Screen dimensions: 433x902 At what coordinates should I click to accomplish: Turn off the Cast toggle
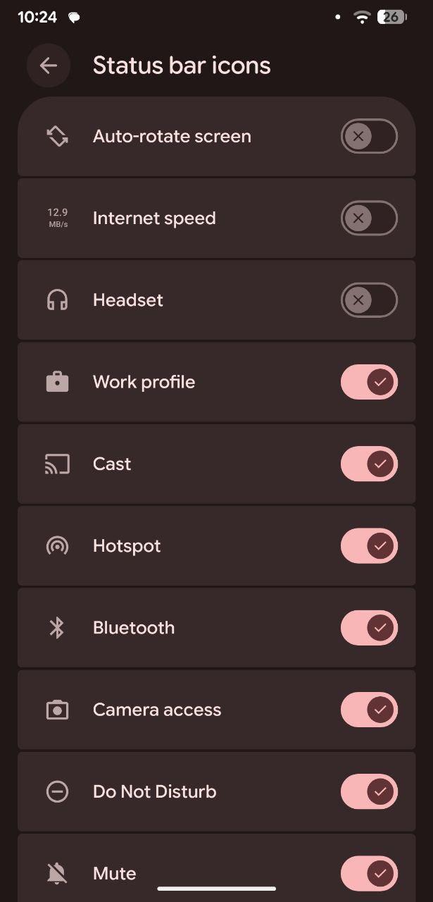pyautogui.click(x=369, y=464)
